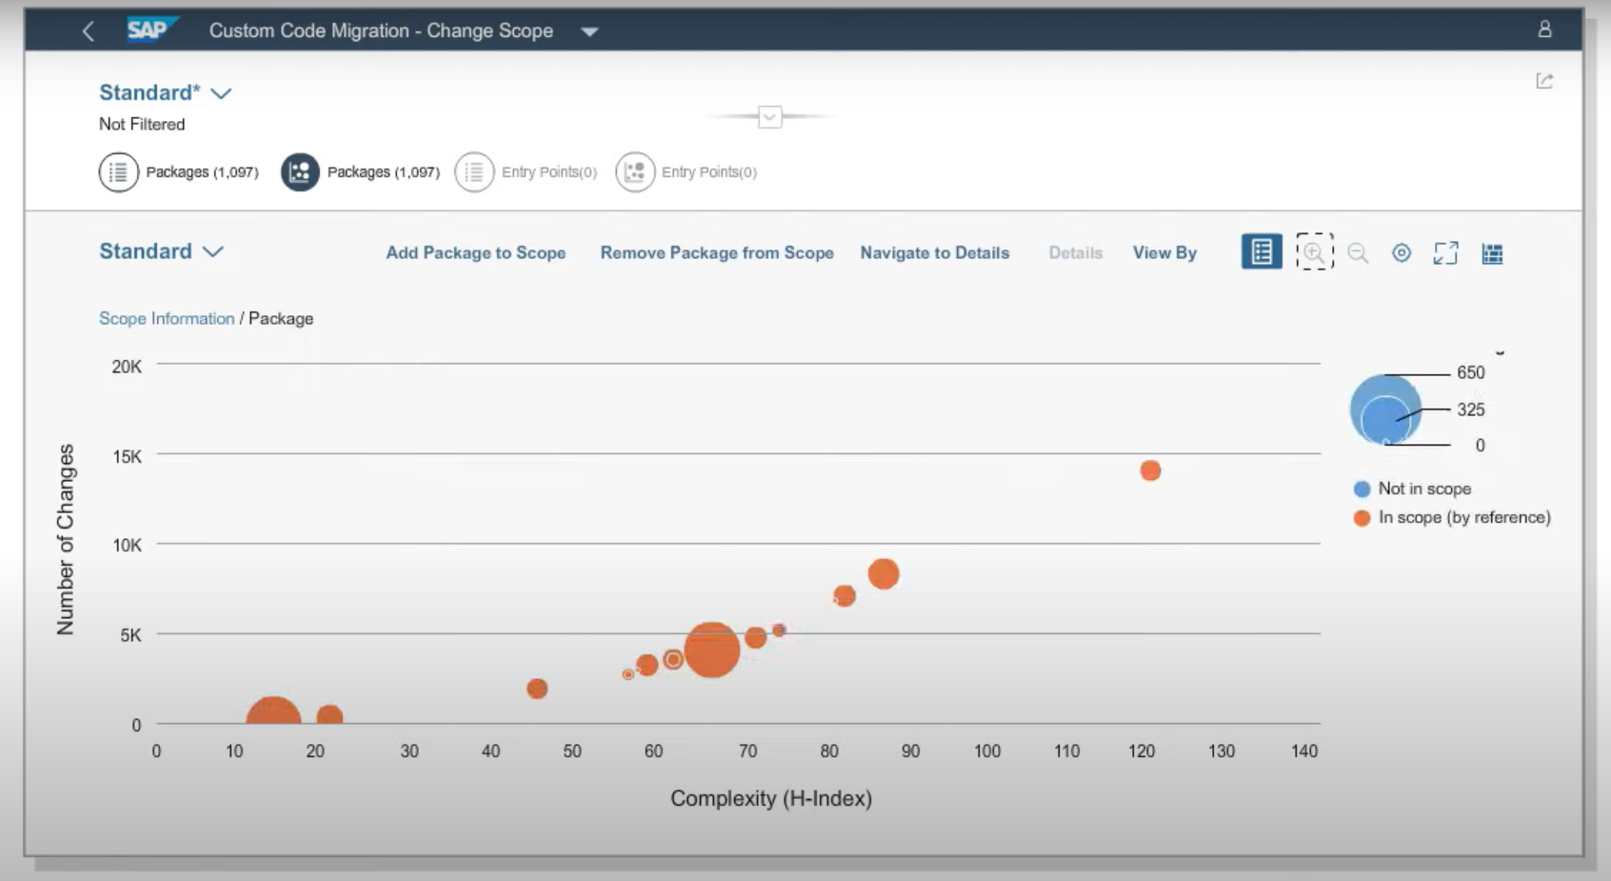The image size is (1611, 881).
Task: Open the legend/show legend icon in toolbar
Action: point(1261,252)
